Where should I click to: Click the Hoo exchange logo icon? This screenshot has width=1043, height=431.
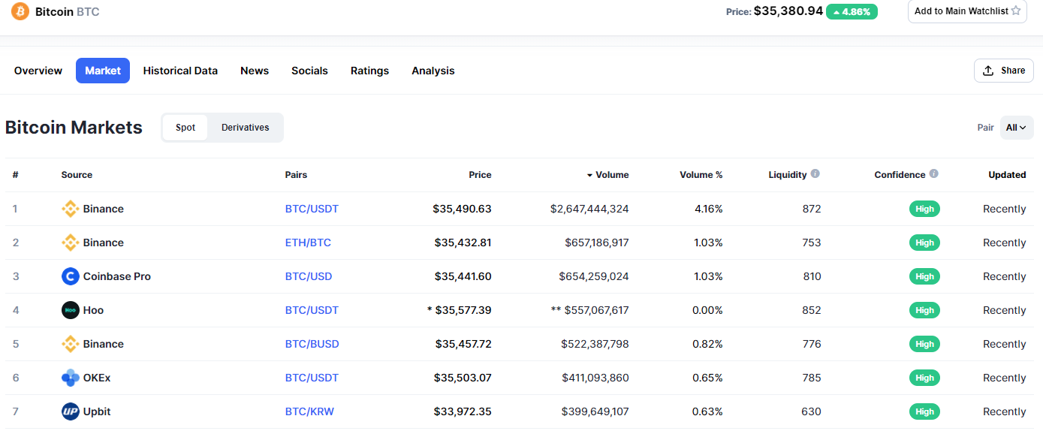click(x=71, y=310)
